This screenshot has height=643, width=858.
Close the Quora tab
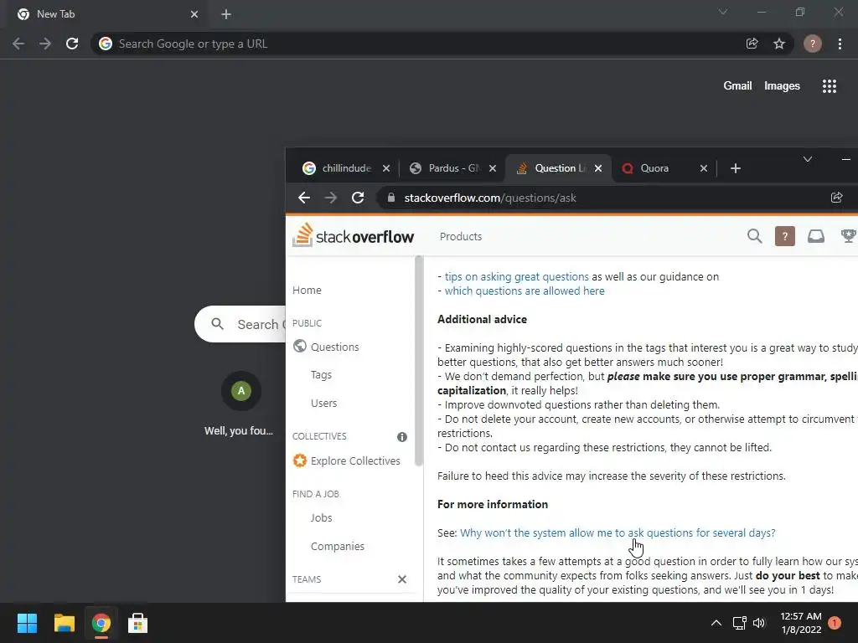704,168
